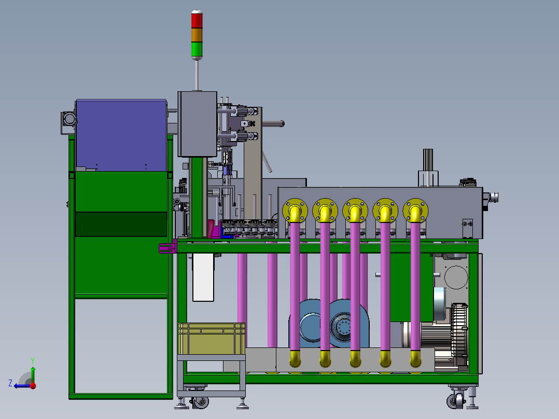Select the amber segment of the signal tower light
559x419 pixels.
[197, 35]
